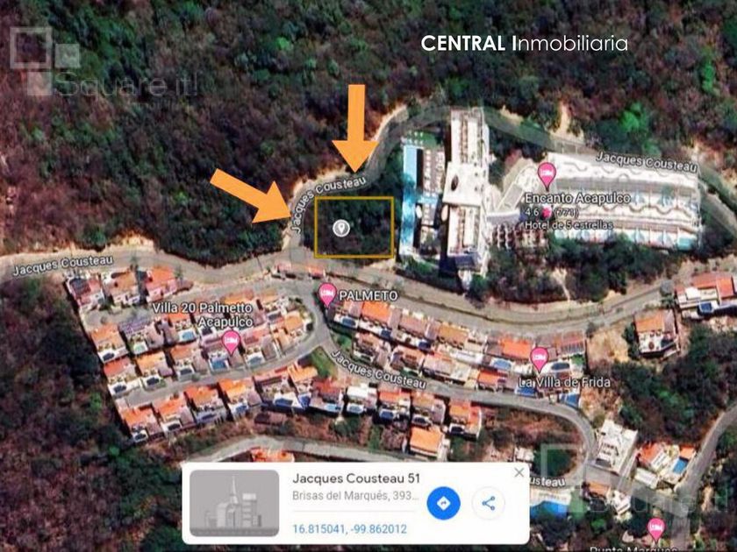Click the Villa 20 Palmetto Acapulco pin

click(x=231, y=343)
